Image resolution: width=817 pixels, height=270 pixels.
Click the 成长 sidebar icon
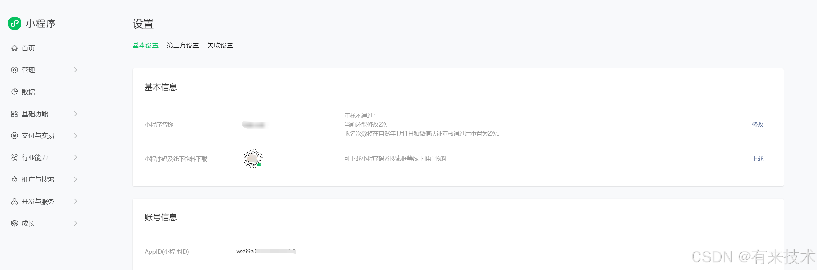(x=14, y=223)
